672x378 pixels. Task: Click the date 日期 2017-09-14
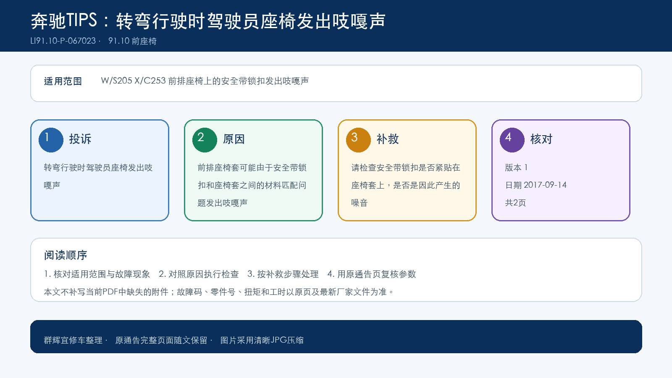point(536,185)
